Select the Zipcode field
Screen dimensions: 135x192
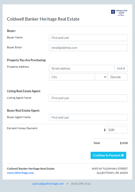[118, 77]
